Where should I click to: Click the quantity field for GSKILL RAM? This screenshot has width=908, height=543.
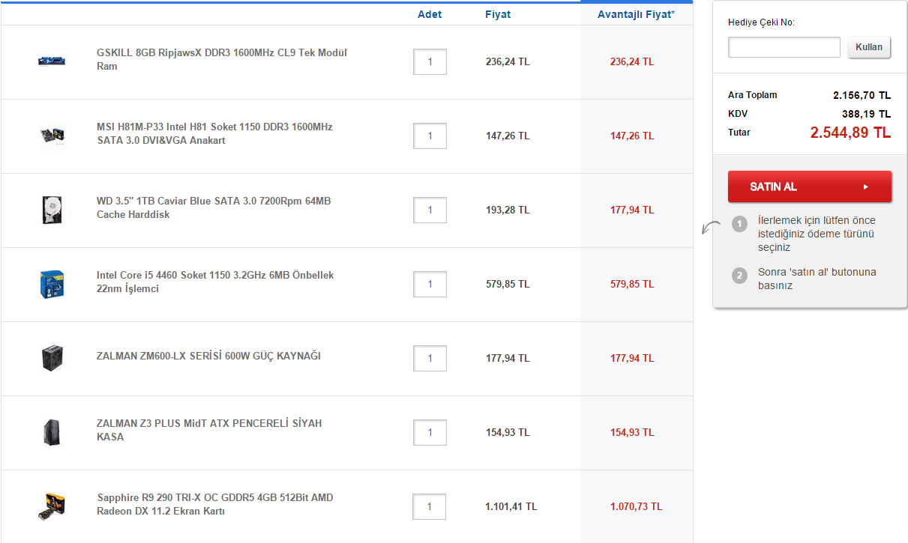point(430,62)
